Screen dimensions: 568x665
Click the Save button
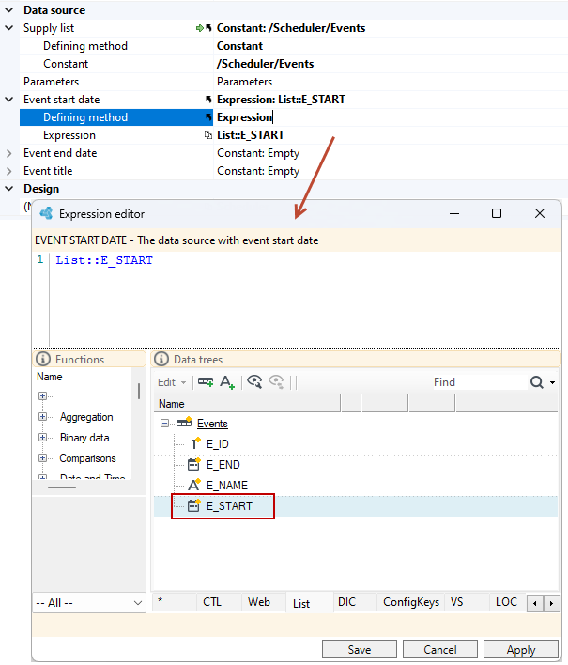point(360,649)
